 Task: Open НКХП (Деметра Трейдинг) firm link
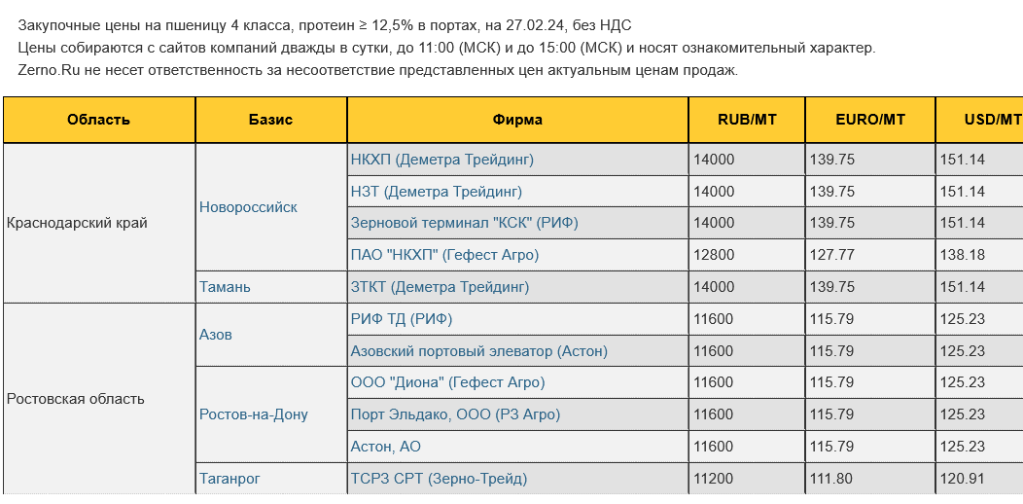pos(441,160)
